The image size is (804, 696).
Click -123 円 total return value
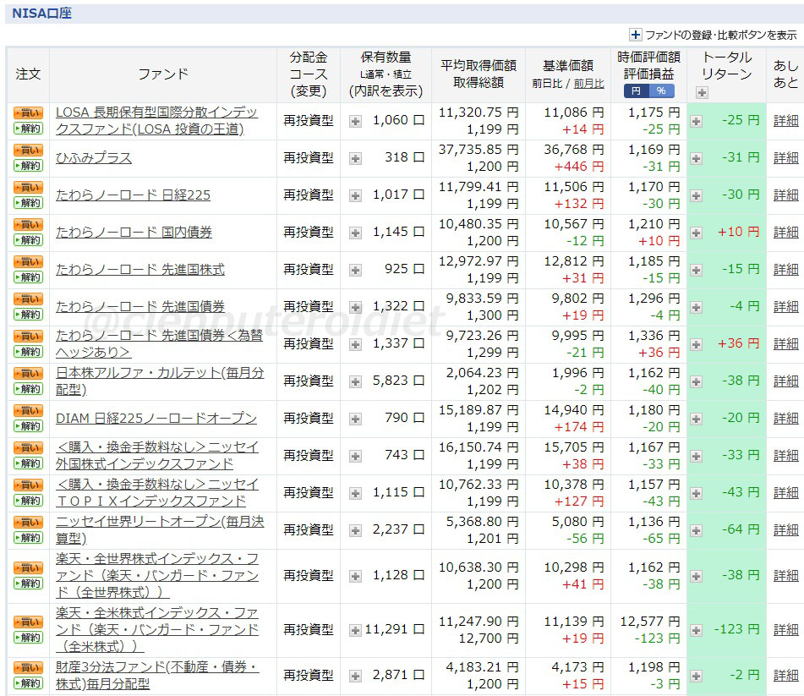(x=737, y=629)
